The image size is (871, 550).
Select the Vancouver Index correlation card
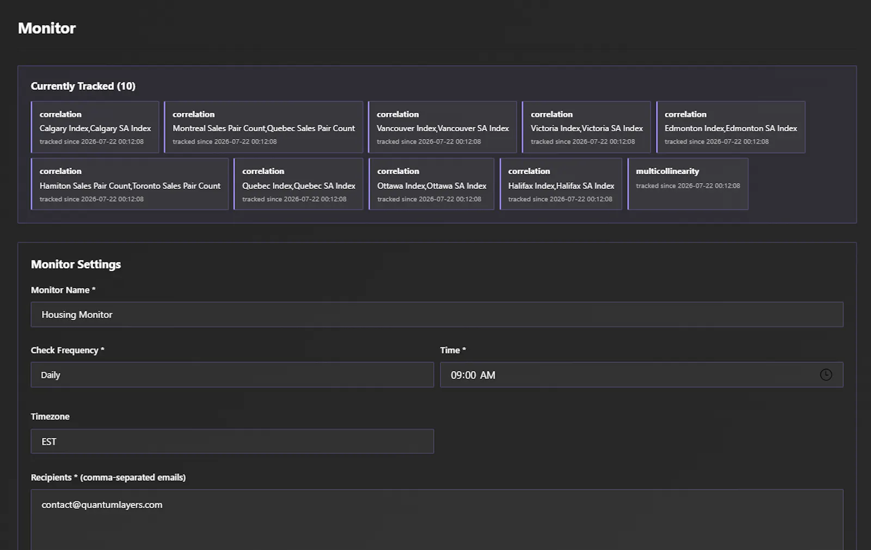coord(443,127)
